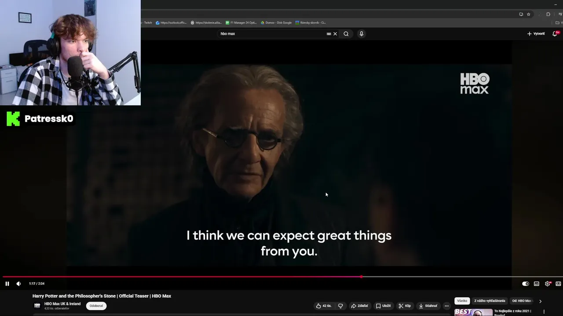Open the Twitch bookmark

point(147,22)
